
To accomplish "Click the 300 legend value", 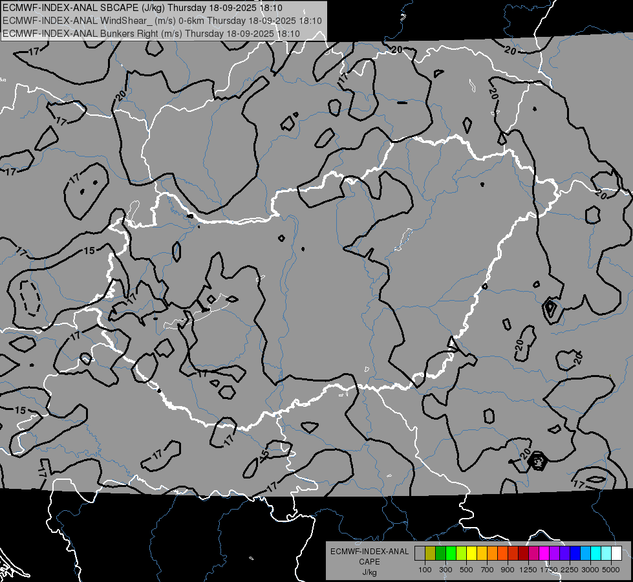I will coord(445,570).
